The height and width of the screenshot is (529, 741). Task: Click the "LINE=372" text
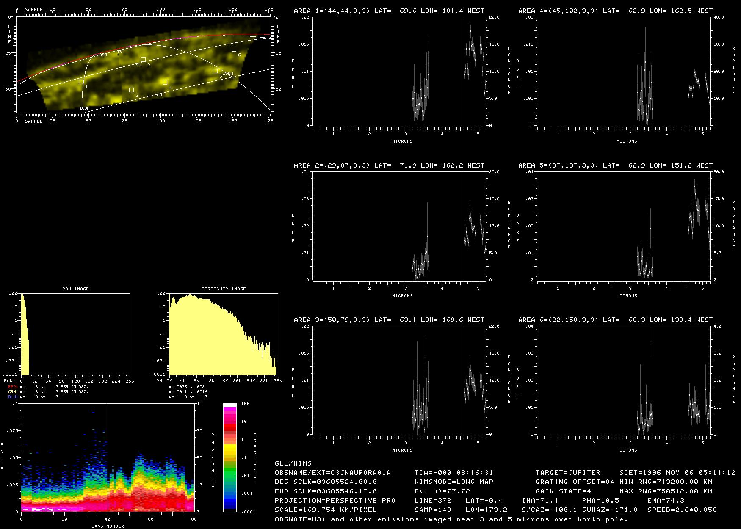coord(433,501)
